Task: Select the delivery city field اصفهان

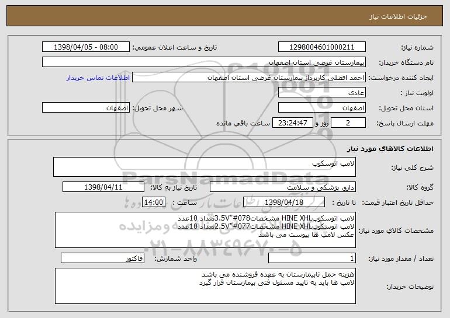Action: [86, 107]
